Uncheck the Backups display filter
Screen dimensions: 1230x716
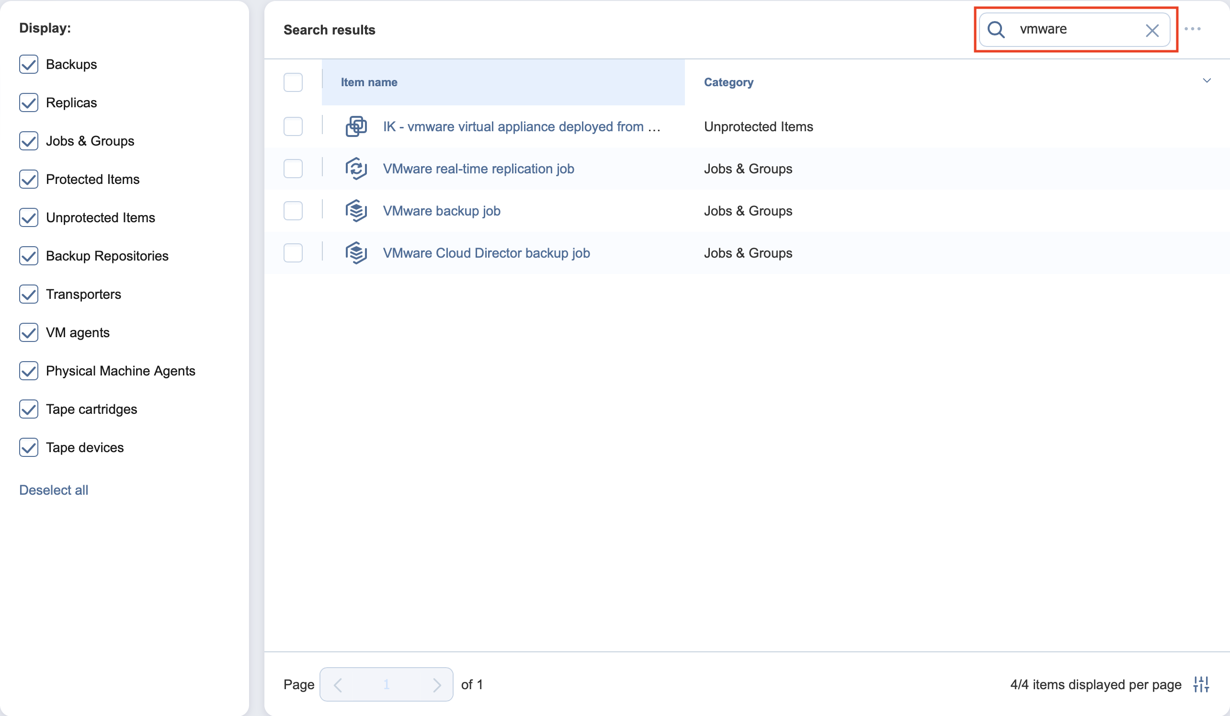[29, 64]
